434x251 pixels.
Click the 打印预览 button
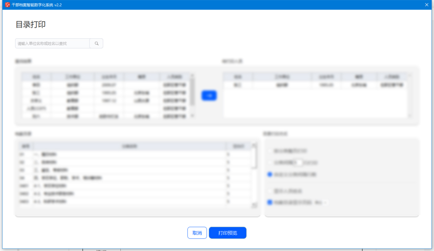tap(227, 233)
